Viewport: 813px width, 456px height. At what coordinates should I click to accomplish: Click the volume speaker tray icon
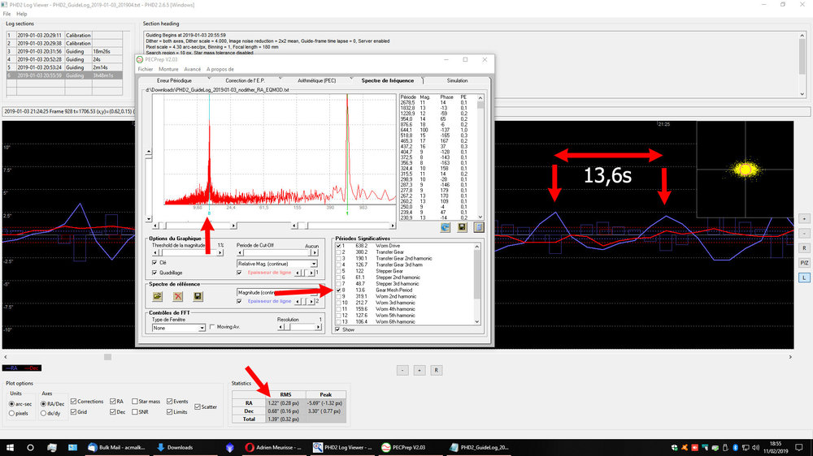pos(755,447)
